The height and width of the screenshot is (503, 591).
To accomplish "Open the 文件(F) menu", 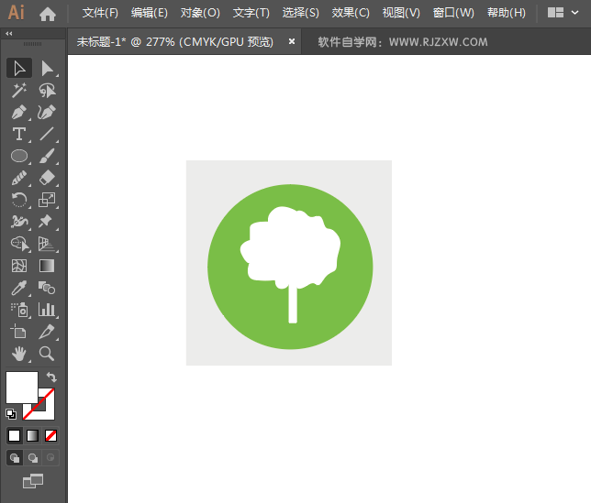I will pos(100,13).
